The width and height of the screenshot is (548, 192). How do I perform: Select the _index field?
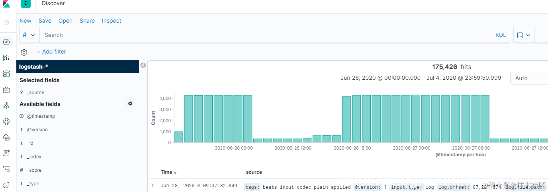click(34, 157)
